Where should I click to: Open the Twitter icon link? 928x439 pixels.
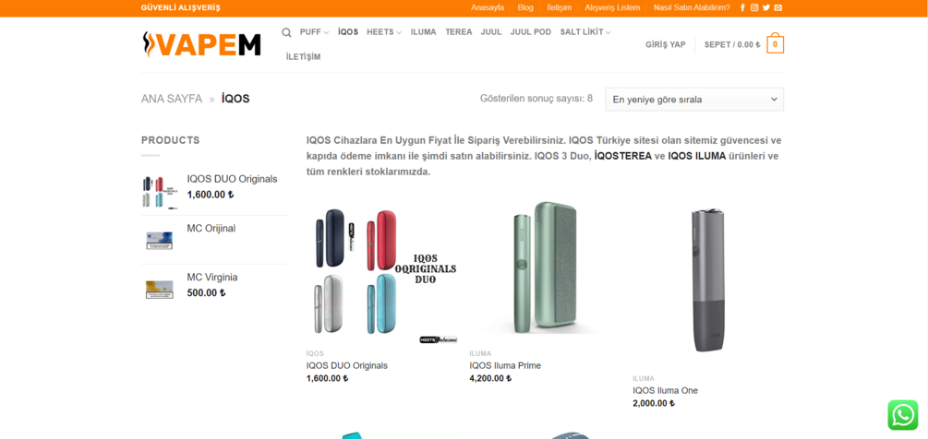tap(766, 7)
